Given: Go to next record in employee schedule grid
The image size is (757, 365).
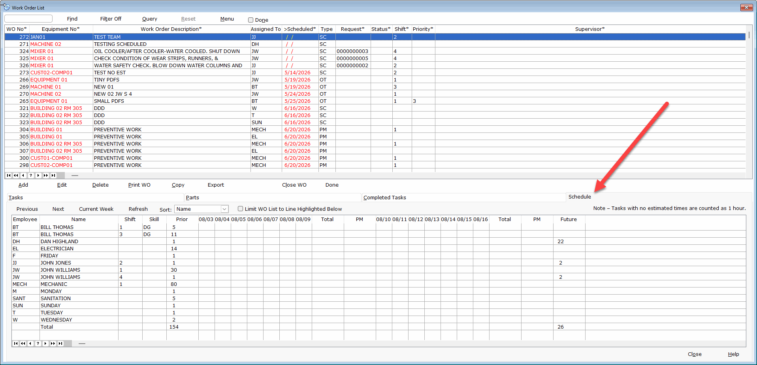Looking at the screenshot, I should point(45,343).
